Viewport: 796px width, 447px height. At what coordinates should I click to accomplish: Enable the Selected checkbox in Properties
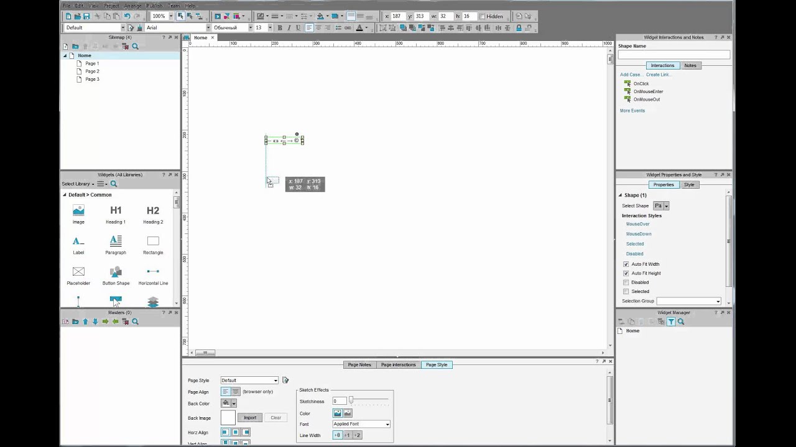(626, 291)
